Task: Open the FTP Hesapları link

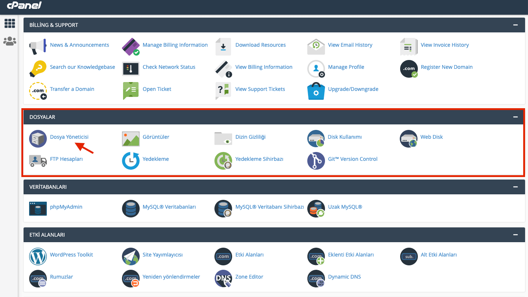Action: point(66,159)
